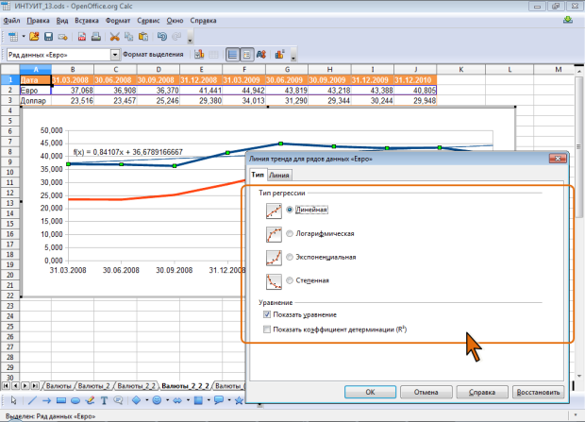Close the trend line dialog

(558, 159)
